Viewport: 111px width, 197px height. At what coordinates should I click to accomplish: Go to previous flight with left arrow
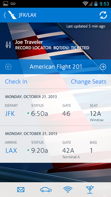click(8, 67)
